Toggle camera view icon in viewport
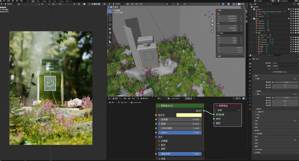Image resolution: width=299 pixels, height=161 pixels. 212,28
